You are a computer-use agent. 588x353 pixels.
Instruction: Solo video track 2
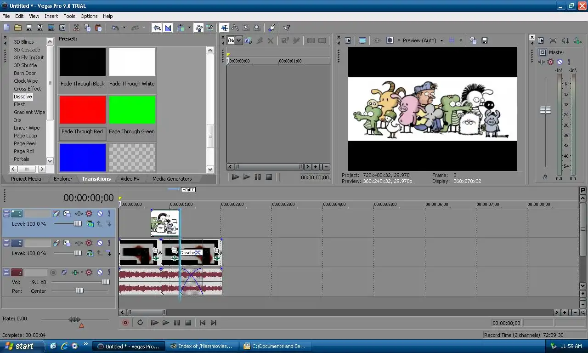pos(109,243)
